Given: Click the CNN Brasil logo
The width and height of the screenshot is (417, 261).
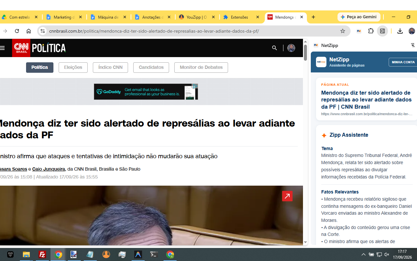Looking at the screenshot, I should pos(21,48).
